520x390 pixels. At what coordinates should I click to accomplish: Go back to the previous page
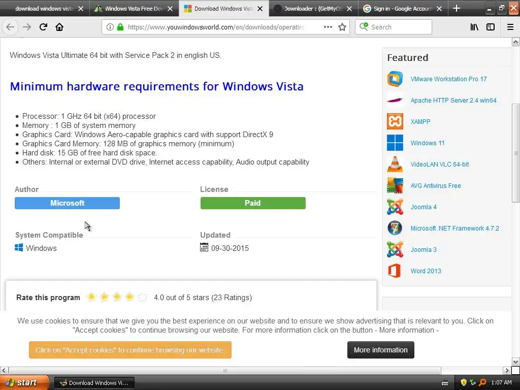(x=10, y=27)
